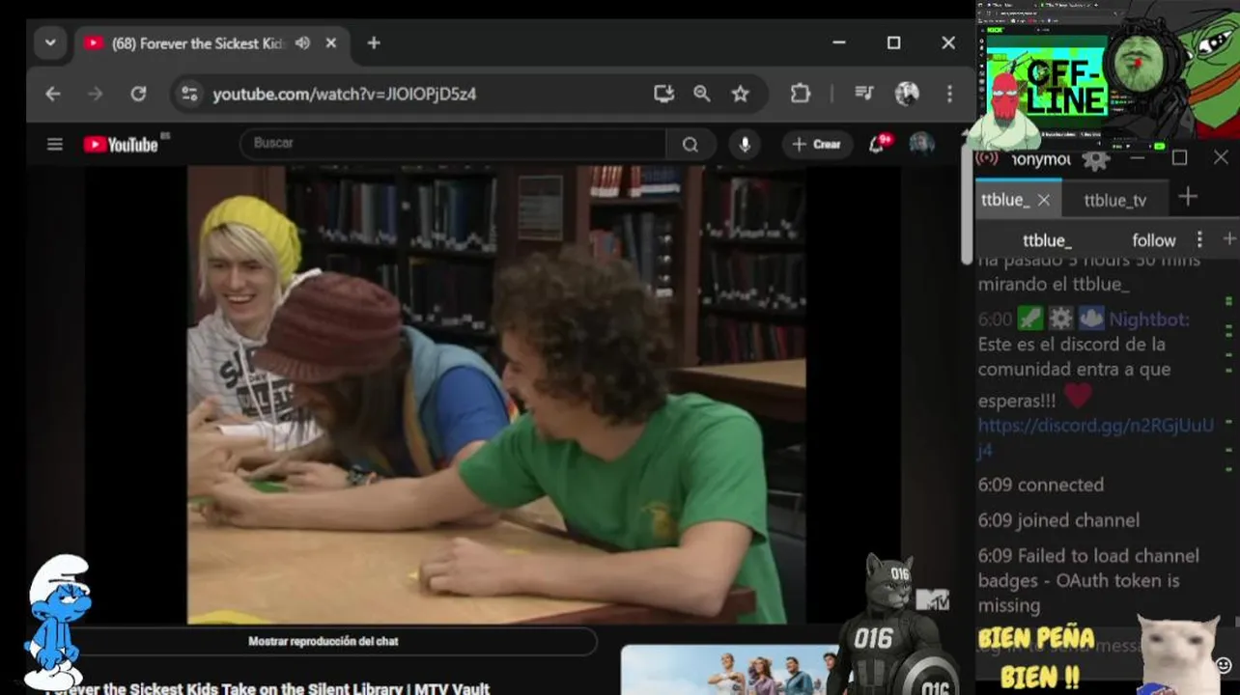Open the YouTube hamburger guide menu

55,144
